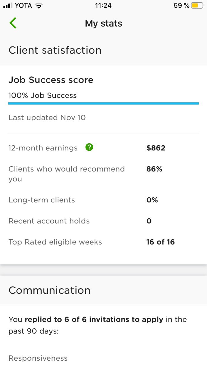This screenshot has width=207, height=369.
Task: Tap the Last updated Nov 10 text
Action: click(47, 118)
